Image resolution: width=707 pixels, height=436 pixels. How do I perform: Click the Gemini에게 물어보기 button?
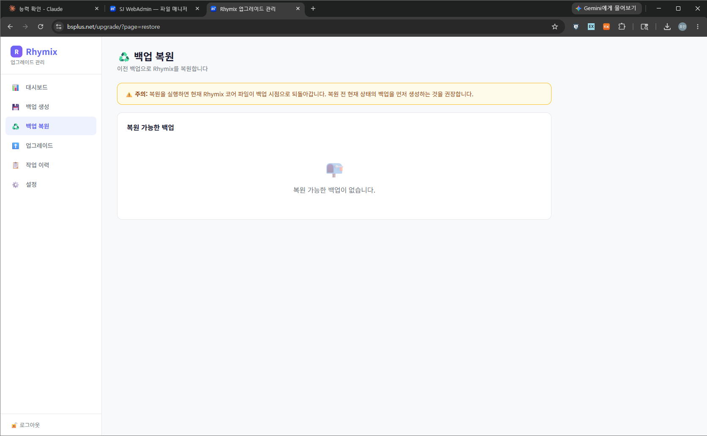tap(606, 8)
